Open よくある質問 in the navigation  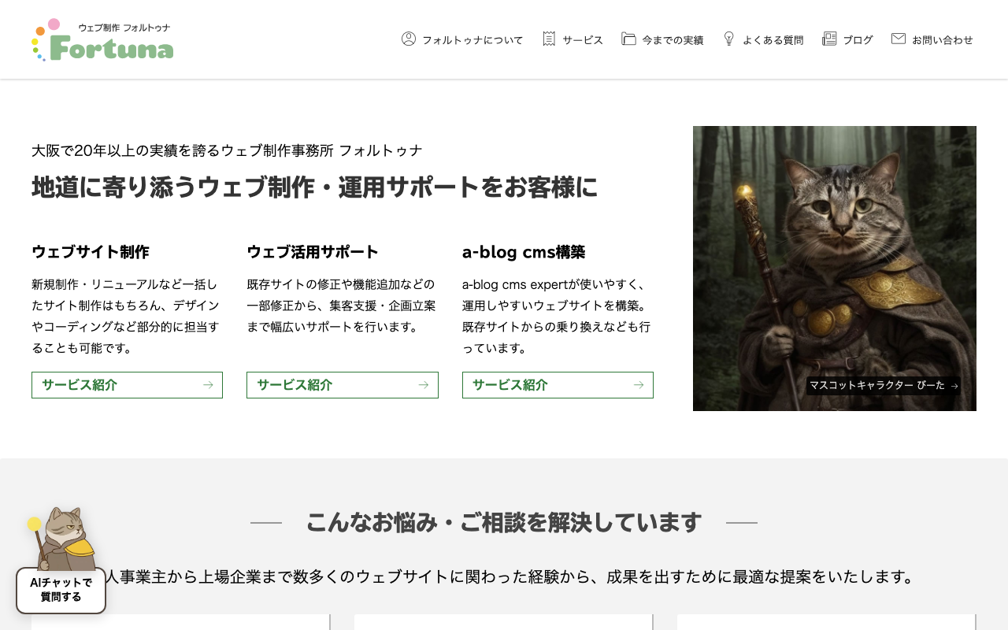(x=763, y=39)
